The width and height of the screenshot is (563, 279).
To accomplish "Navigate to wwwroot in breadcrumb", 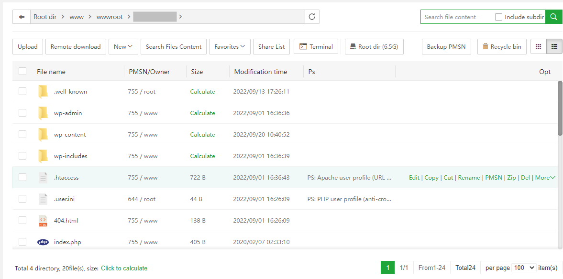I will pos(110,17).
